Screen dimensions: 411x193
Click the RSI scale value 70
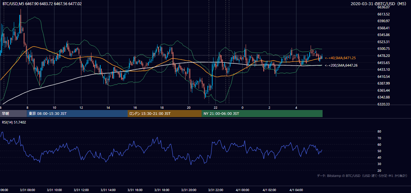pyautogui.click(x=379, y=138)
